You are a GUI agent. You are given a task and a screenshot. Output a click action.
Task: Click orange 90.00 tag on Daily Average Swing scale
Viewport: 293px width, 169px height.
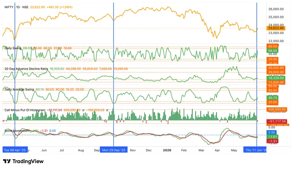coord(272,86)
